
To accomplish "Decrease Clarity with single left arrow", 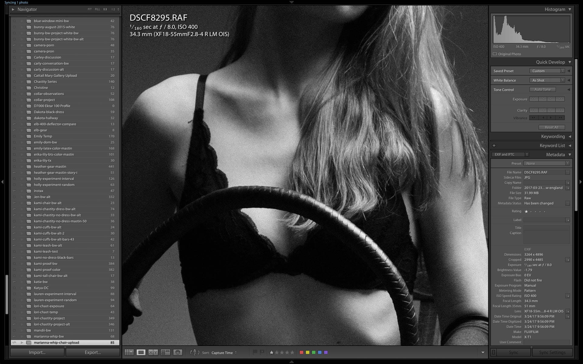I will (543, 110).
